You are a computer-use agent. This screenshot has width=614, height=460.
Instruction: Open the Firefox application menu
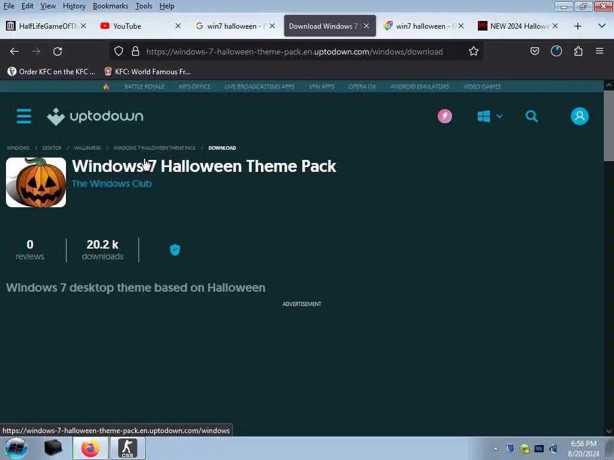pos(599,52)
